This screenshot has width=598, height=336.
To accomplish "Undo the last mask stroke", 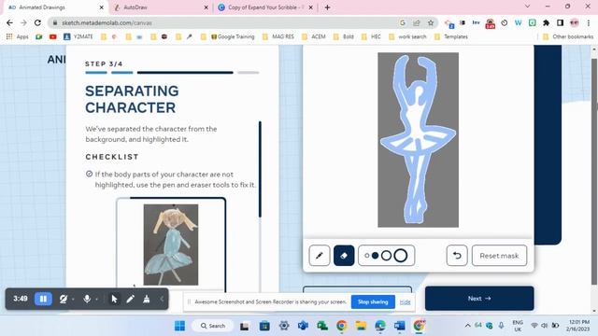I will (x=457, y=256).
